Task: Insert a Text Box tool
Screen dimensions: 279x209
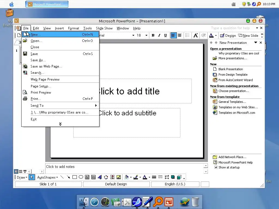Action: tap(87, 177)
